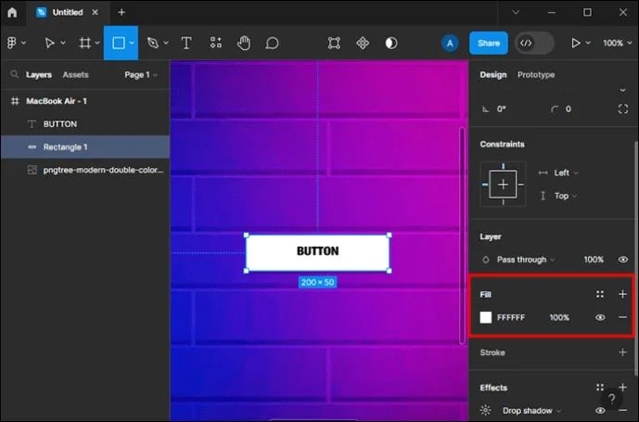
Task: Open the Left horizontal constraint dropdown
Action: [x=565, y=173]
